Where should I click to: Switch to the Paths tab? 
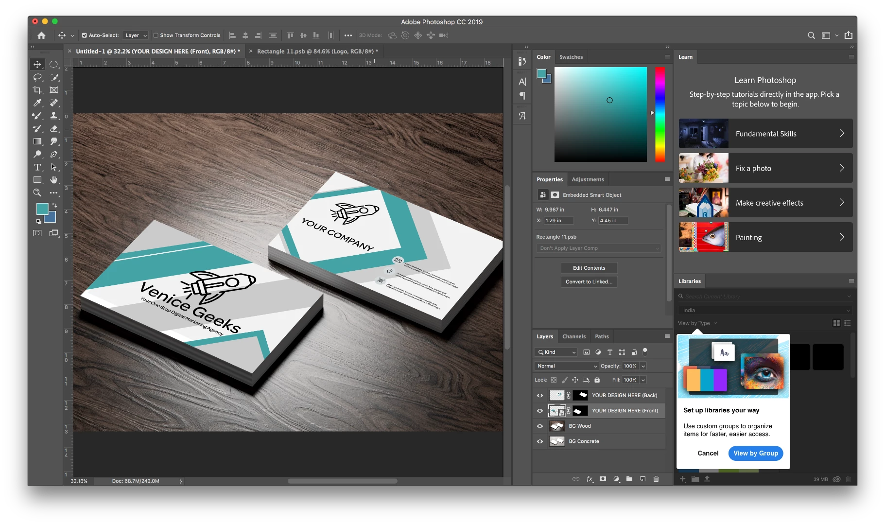tap(602, 336)
